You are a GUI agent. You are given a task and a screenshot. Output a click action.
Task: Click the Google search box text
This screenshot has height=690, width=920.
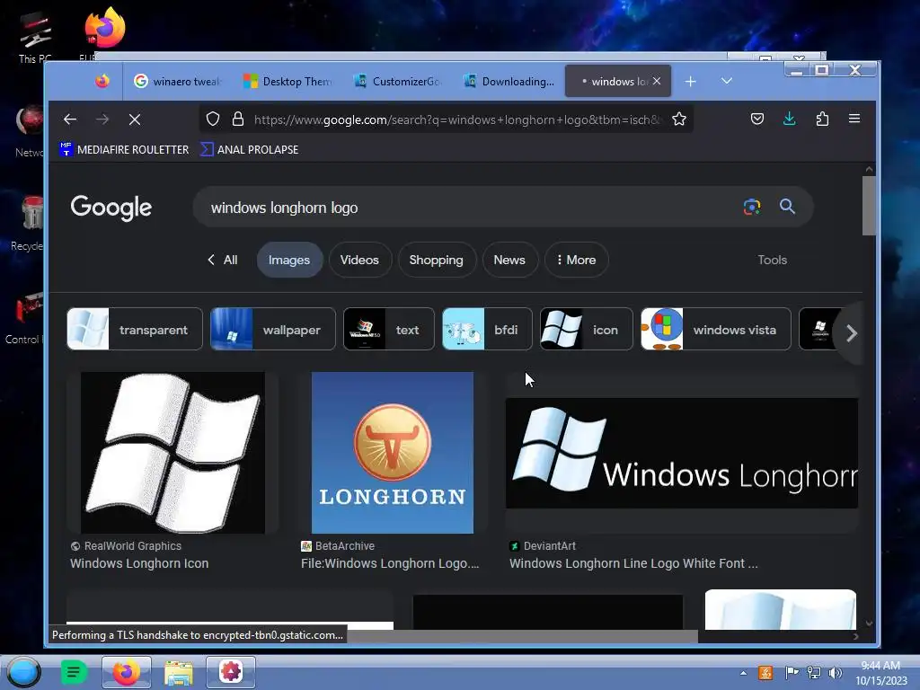[x=284, y=208]
